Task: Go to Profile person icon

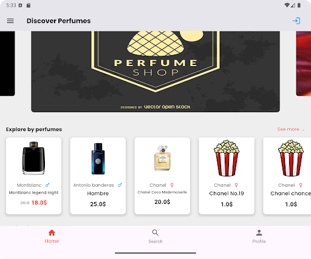Action: tap(259, 233)
